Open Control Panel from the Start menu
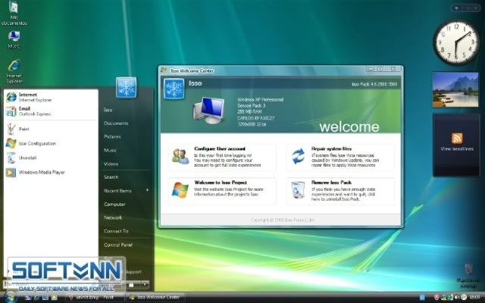This screenshot has height=303, width=485. click(118, 245)
